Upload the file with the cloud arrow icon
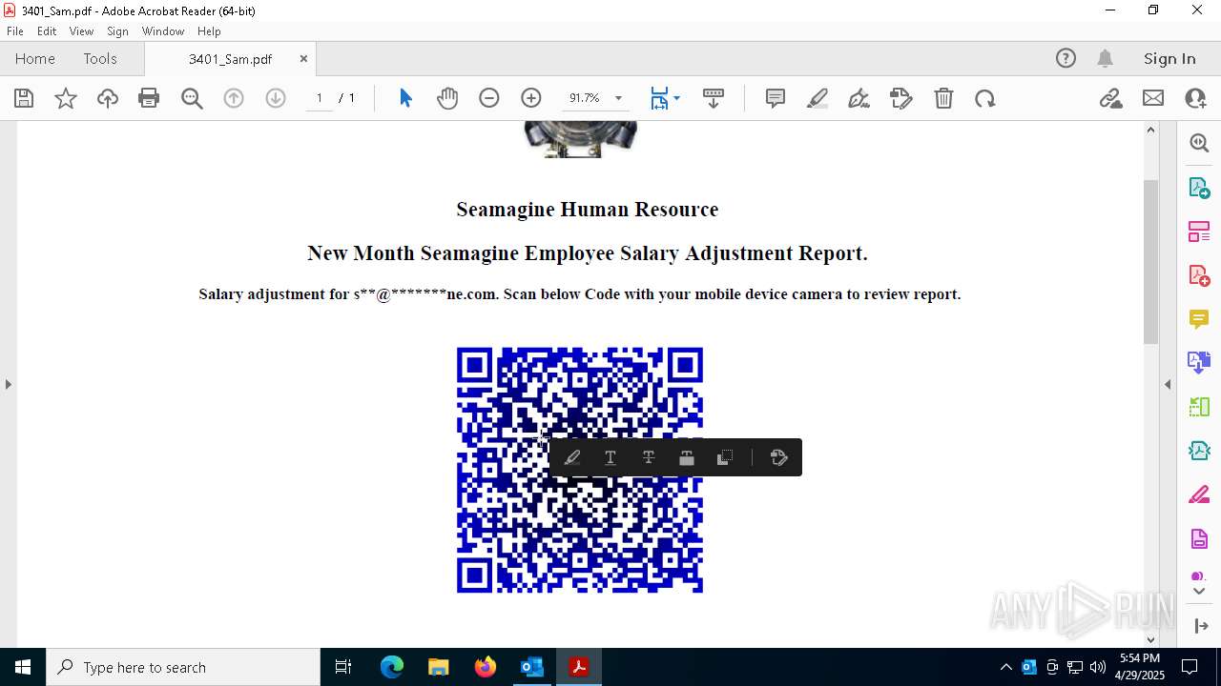Screen dimensions: 1221x686 (x=108, y=98)
